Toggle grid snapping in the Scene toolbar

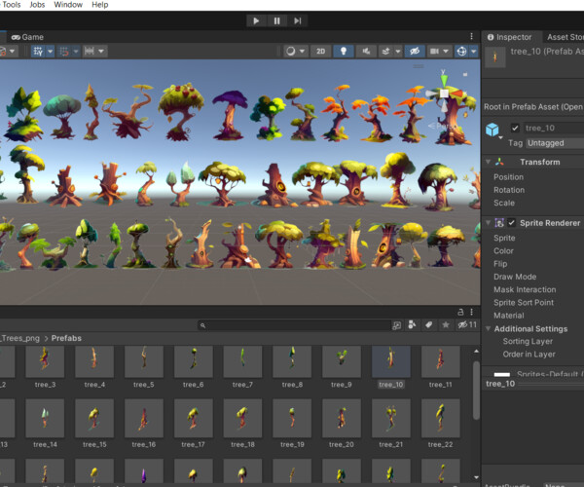(x=64, y=51)
